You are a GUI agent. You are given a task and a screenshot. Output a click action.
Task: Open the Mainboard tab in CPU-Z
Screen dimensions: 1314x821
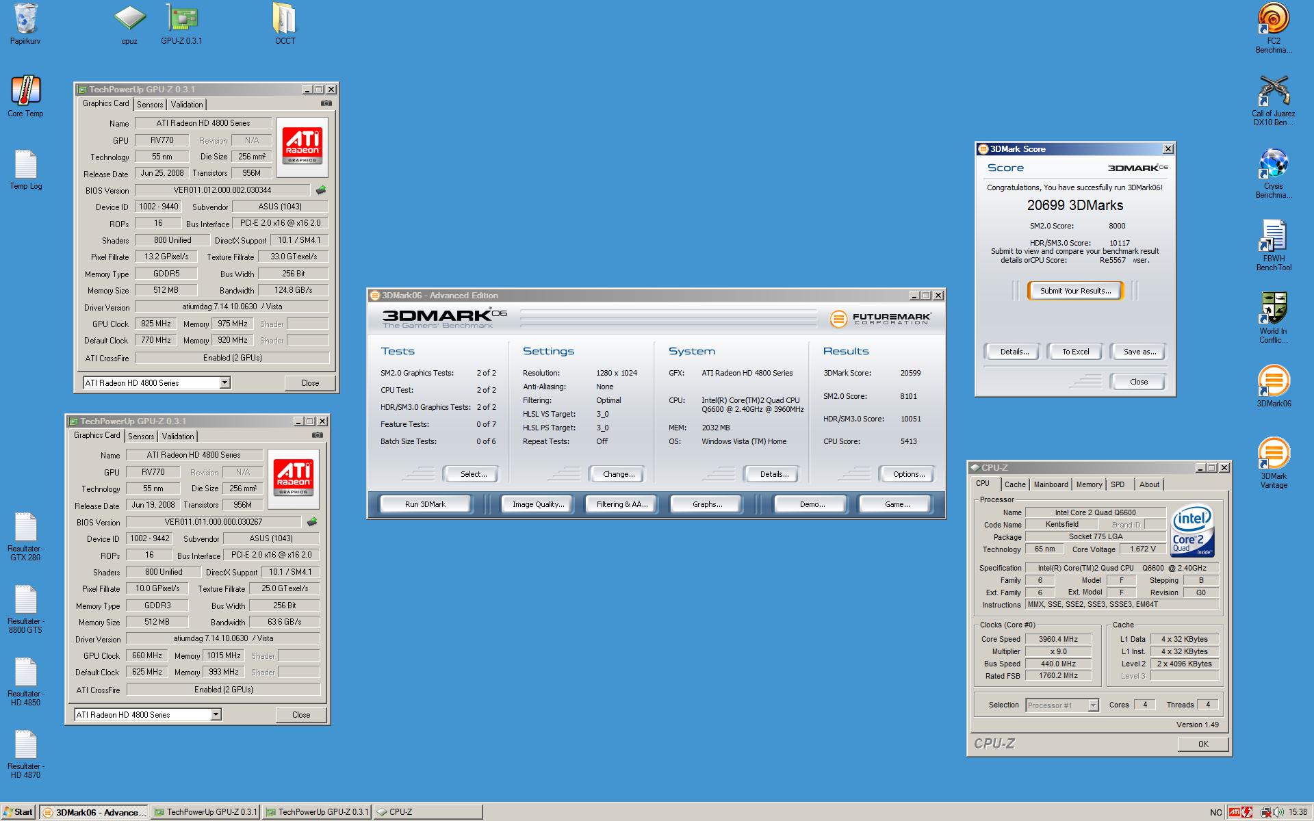(1051, 484)
